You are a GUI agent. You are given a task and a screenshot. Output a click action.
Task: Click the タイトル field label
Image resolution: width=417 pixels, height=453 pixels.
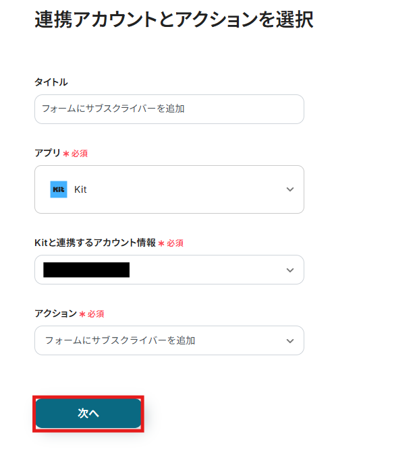pos(51,82)
